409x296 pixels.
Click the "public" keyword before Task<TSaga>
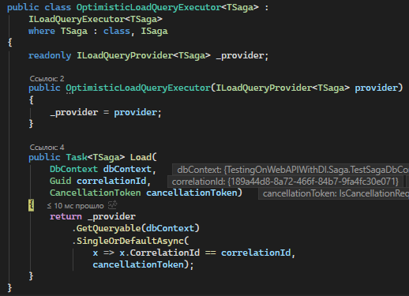pos(44,157)
